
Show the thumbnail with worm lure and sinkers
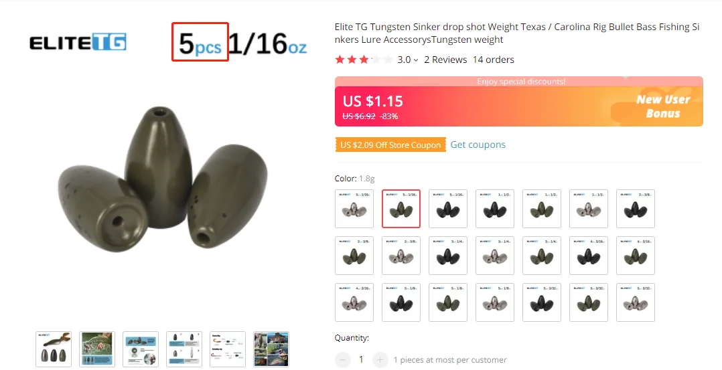click(54, 349)
